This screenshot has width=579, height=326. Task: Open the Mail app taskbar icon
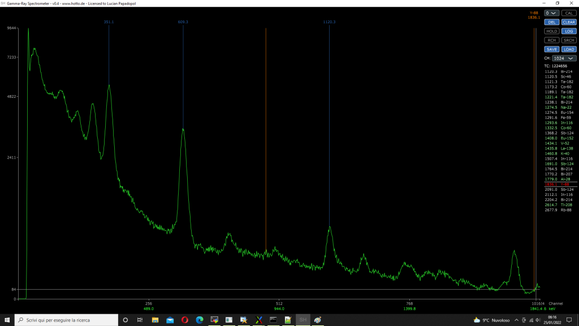(170, 320)
